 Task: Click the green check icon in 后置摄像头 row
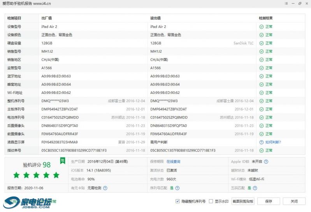click(262, 125)
